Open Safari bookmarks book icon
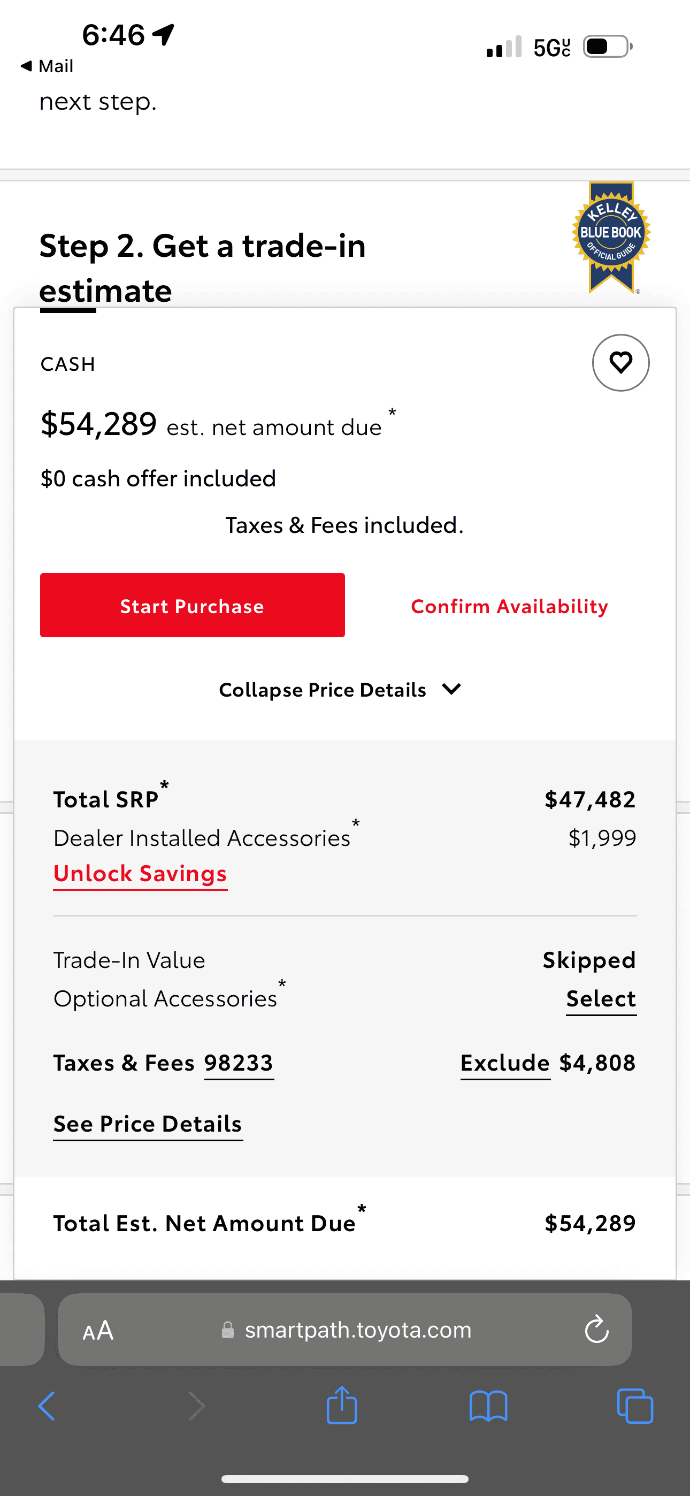The height and width of the screenshot is (1496, 690). 488,1406
